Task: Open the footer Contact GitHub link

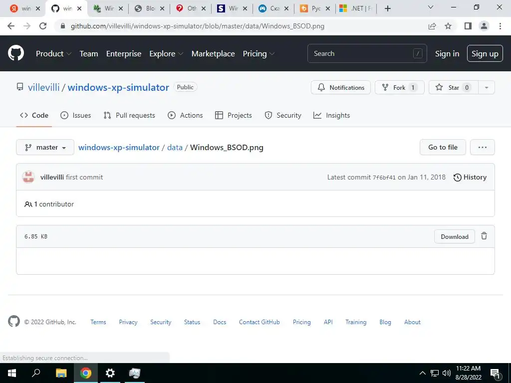Action: point(259,322)
